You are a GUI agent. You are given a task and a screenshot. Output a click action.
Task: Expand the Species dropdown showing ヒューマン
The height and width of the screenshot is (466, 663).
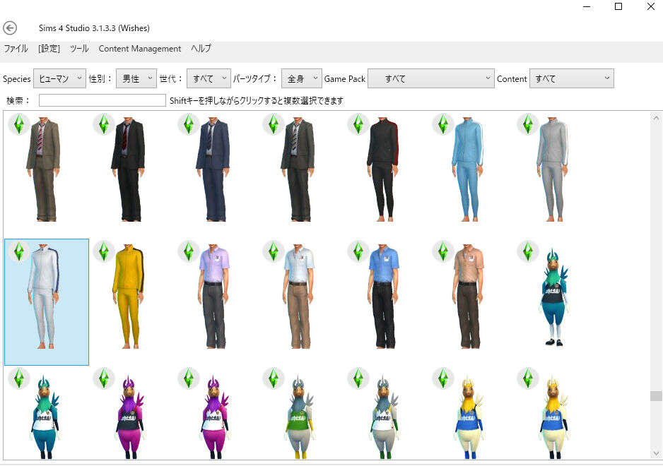[59, 78]
